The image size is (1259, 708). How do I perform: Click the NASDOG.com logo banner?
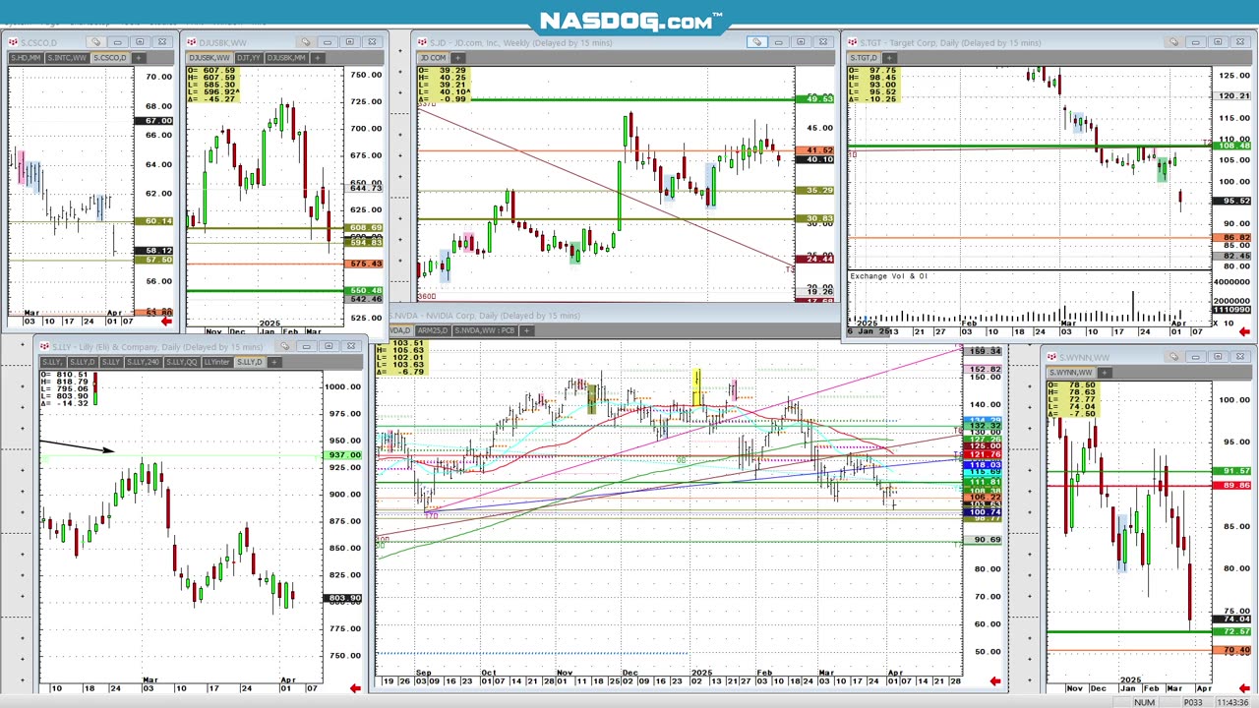coord(630,21)
